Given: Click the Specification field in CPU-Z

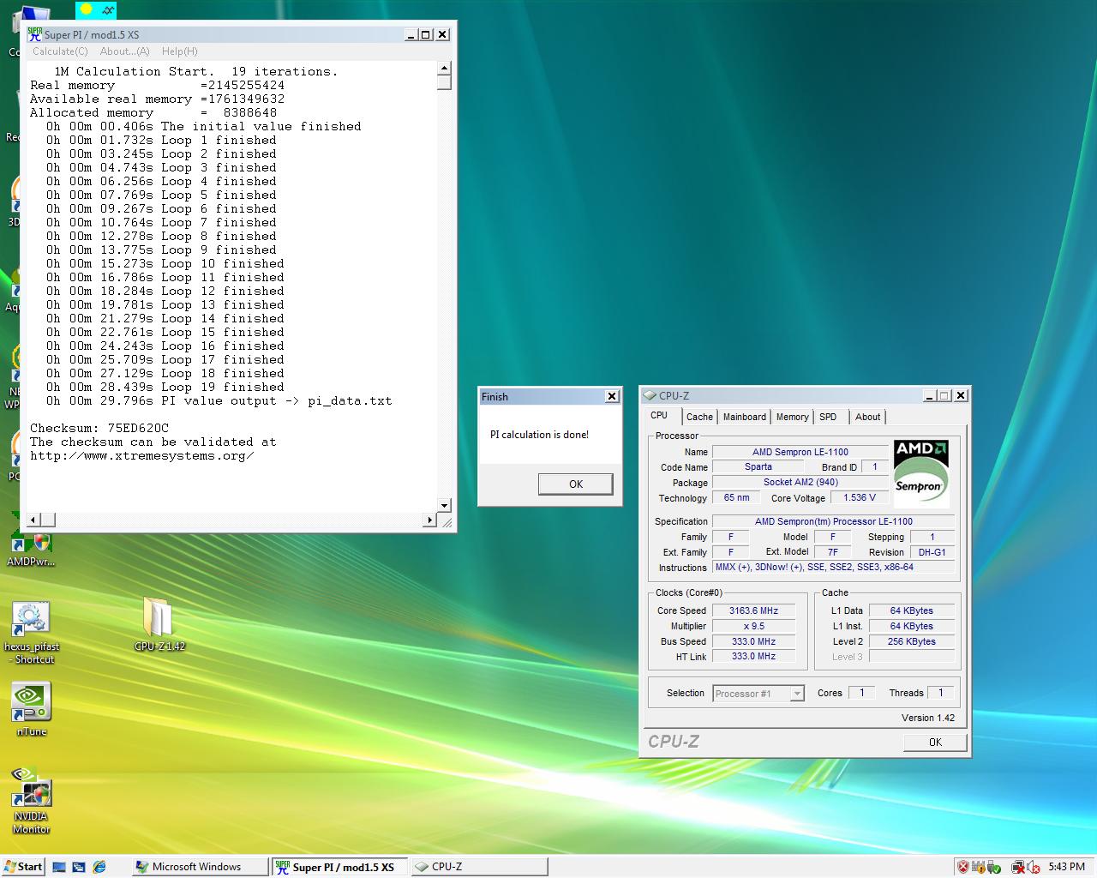Looking at the screenshot, I should (833, 521).
